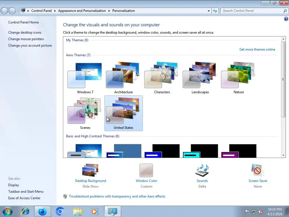Screen dimensions: 289x217
Task: Click the taskbar clock showing 10:14 PM
Action: coord(275,212)
